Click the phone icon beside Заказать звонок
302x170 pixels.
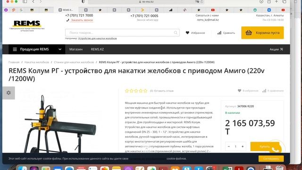tap(67, 20)
